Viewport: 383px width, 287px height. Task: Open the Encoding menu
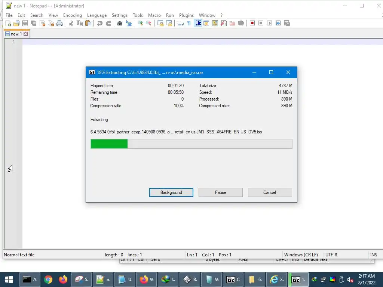click(72, 15)
